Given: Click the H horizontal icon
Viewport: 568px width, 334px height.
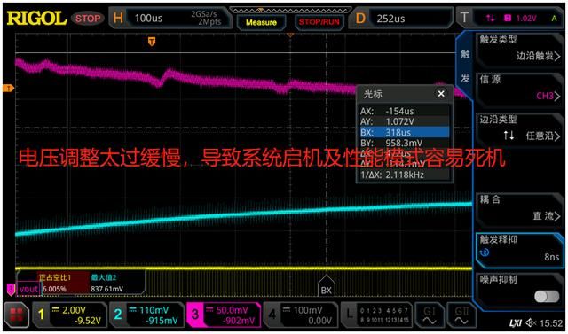Looking at the screenshot, I should click(x=118, y=18).
